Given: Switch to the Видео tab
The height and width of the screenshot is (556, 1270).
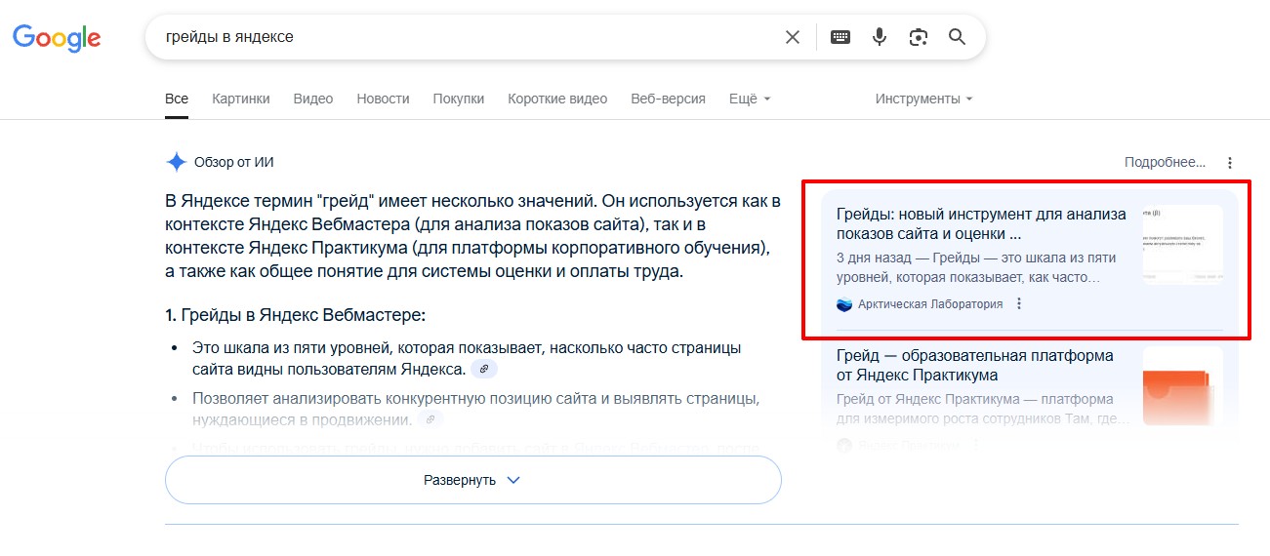Looking at the screenshot, I should 313,99.
